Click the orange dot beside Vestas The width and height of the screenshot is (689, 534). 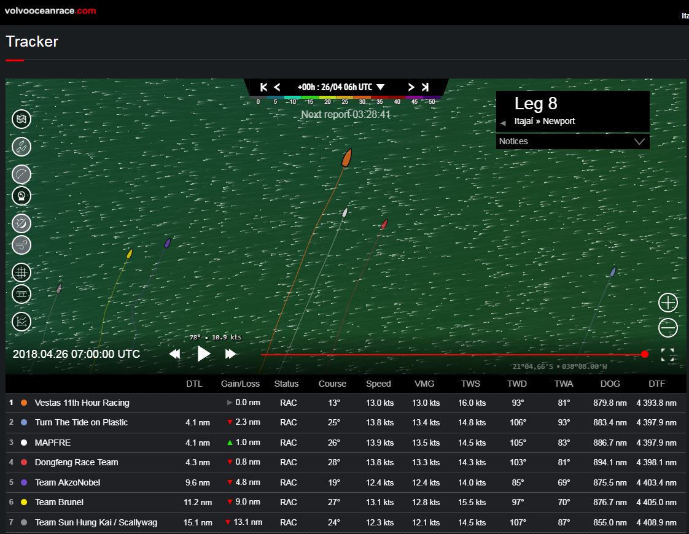point(24,403)
